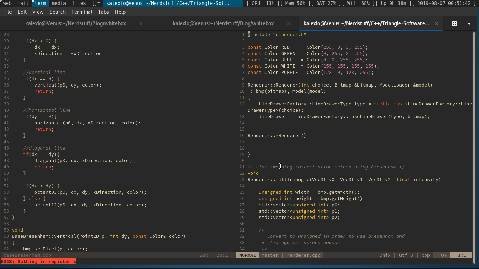Click baseBresenham.cpp filename in left statusline
The width and height of the screenshot is (479, 269).
(27, 255)
